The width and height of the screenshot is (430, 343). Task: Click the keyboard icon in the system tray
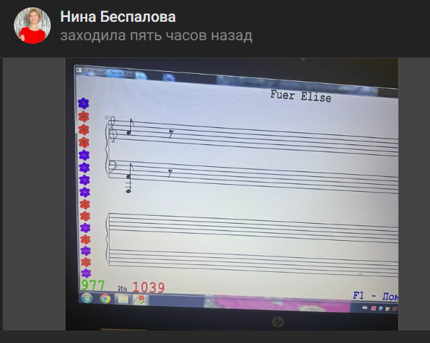[x=365, y=307]
